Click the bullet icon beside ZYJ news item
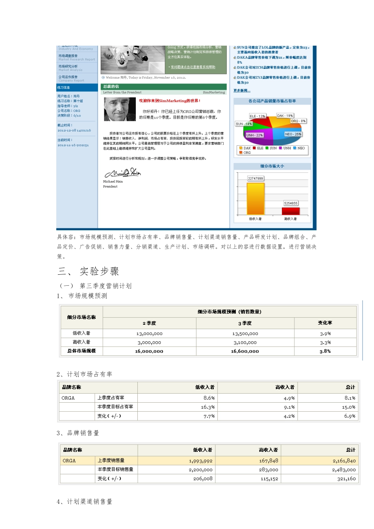The image size is (374, 529). 235,78
